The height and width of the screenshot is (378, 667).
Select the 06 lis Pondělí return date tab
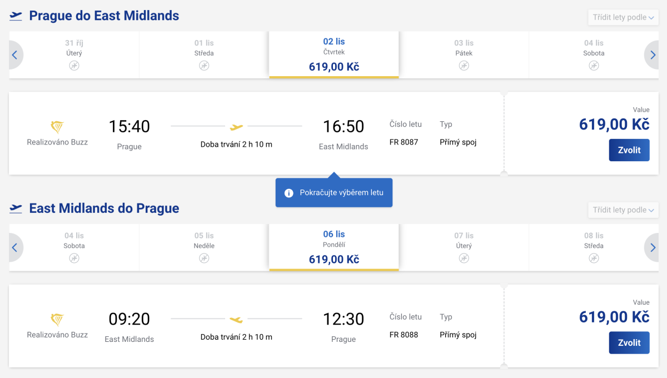[x=333, y=247]
